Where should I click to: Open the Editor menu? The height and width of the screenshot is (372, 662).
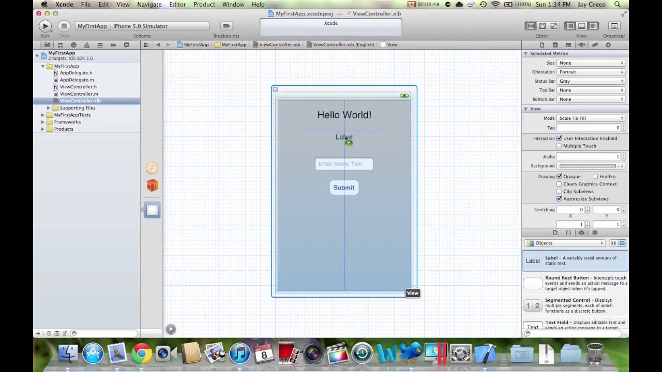(x=177, y=5)
